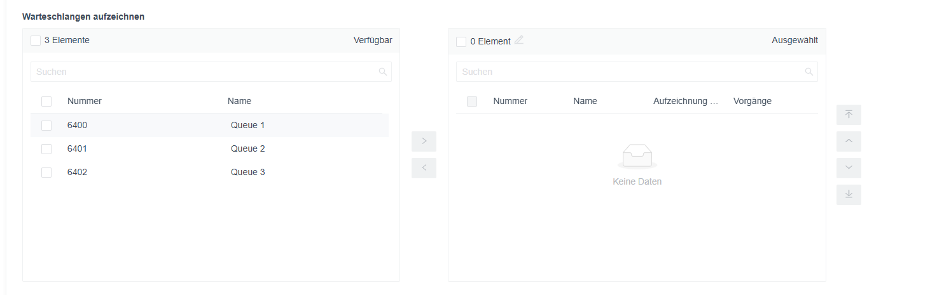951x295 pixels.
Task: Click the Suchen field in the selected panel
Action: (x=637, y=72)
